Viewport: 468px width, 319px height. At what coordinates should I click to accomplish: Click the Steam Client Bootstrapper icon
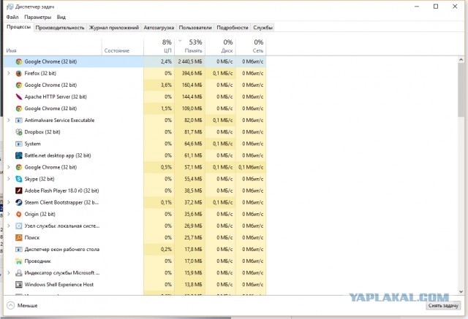point(19,202)
